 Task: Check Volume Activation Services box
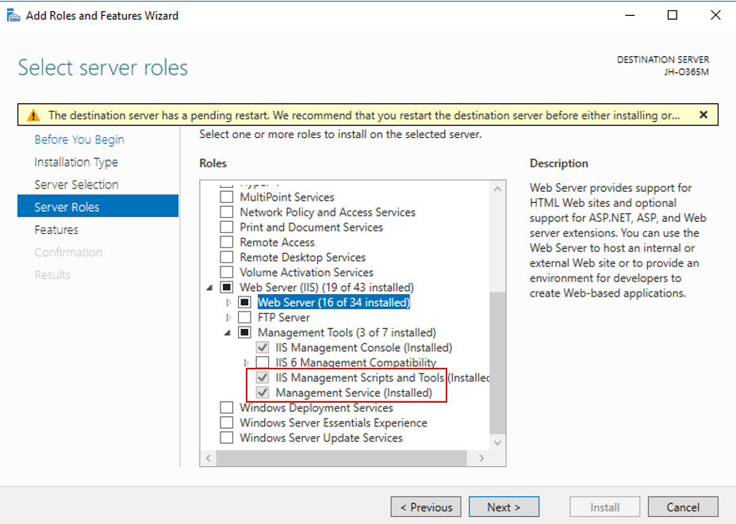pos(227,272)
